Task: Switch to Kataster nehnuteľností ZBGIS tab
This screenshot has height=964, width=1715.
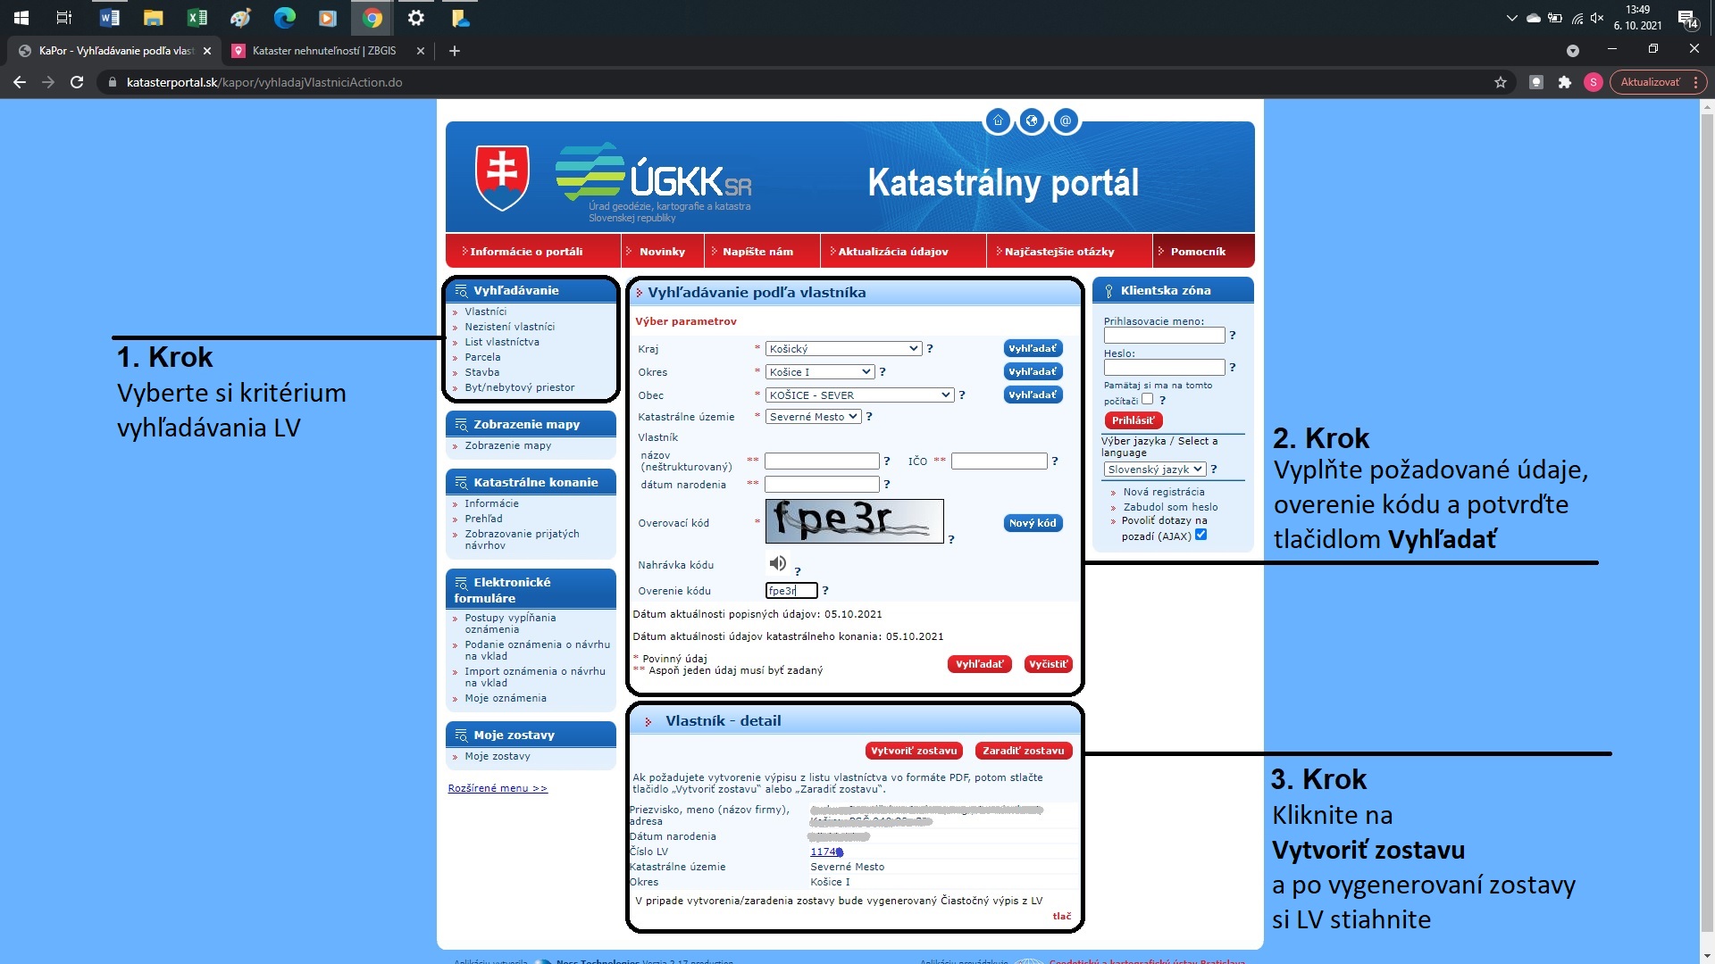Action: click(323, 51)
